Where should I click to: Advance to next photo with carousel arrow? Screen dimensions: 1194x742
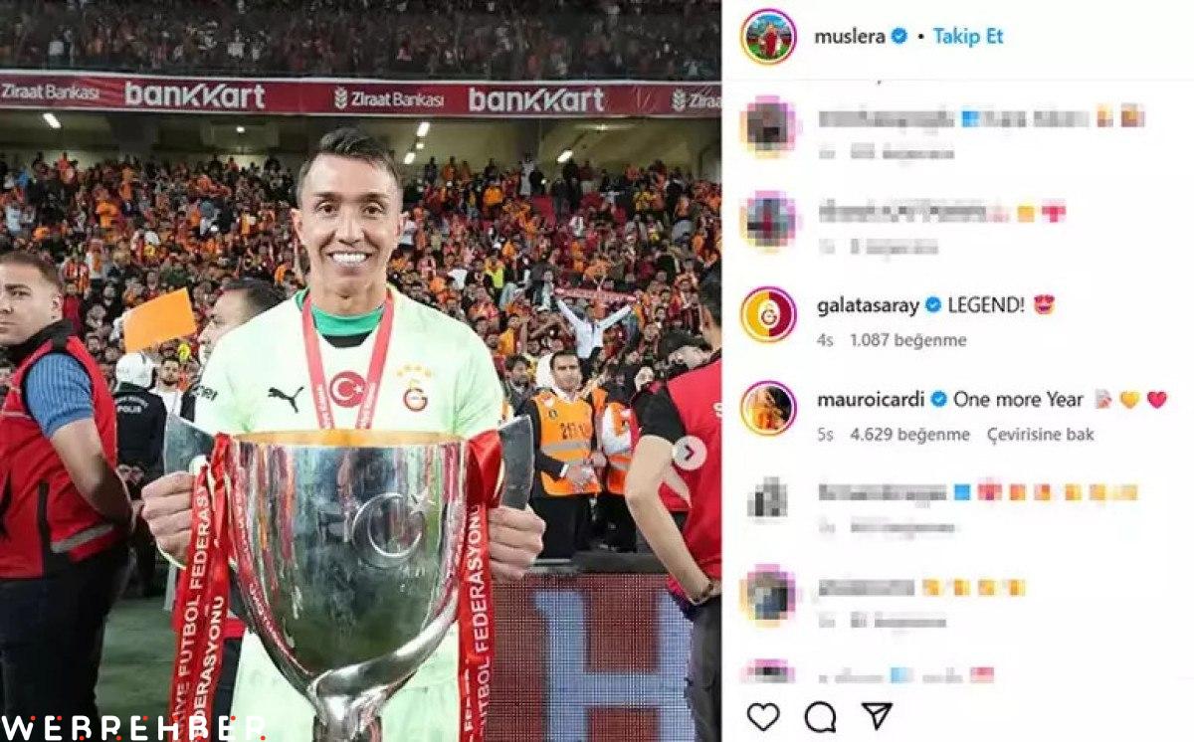[689, 453]
